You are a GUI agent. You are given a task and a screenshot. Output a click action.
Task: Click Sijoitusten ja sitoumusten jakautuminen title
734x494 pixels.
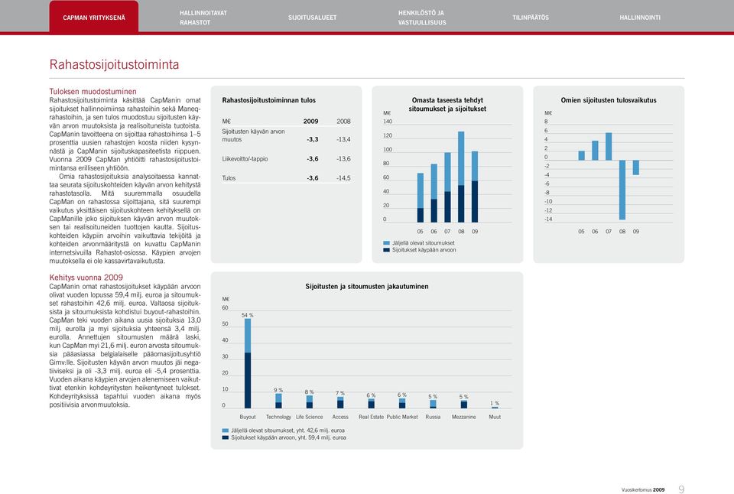[x=367, y=287]
